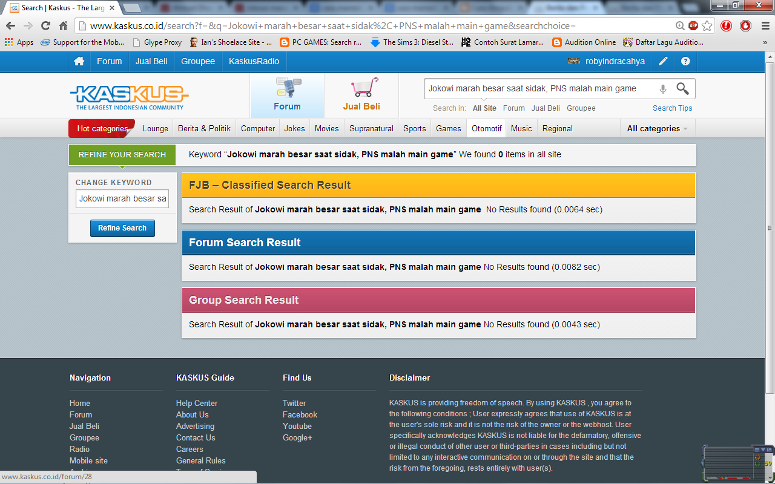775x484 pixels.
Task: Open Chrome menu hamburger icon
Action: click(765, 26)
